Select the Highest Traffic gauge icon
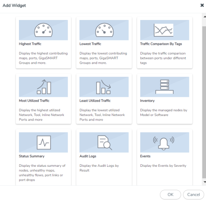206x202 pixels. pyautogui.click(x=43, y=30)
